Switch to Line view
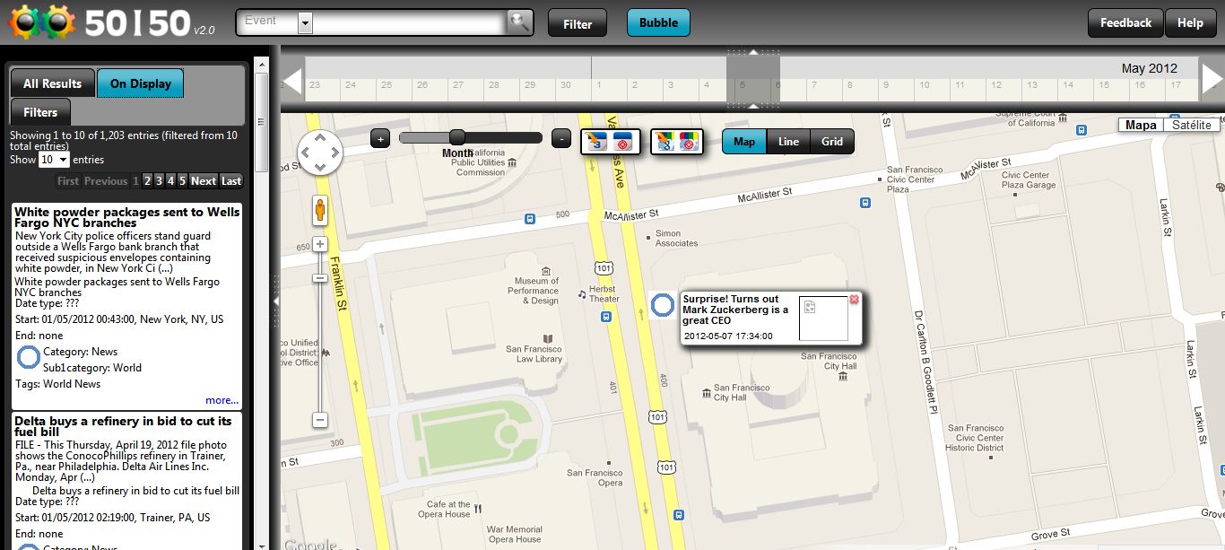1225x550 pixels. tap(788, 142)
